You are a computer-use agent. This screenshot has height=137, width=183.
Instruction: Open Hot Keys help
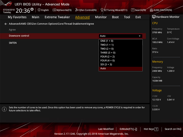pos(151,129)
